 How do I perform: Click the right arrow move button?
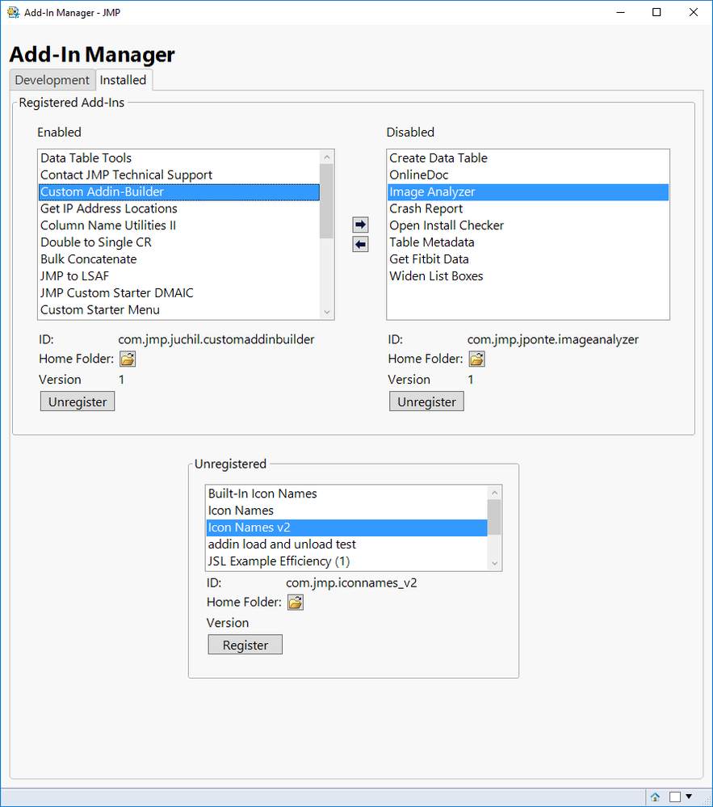(360, 225)
